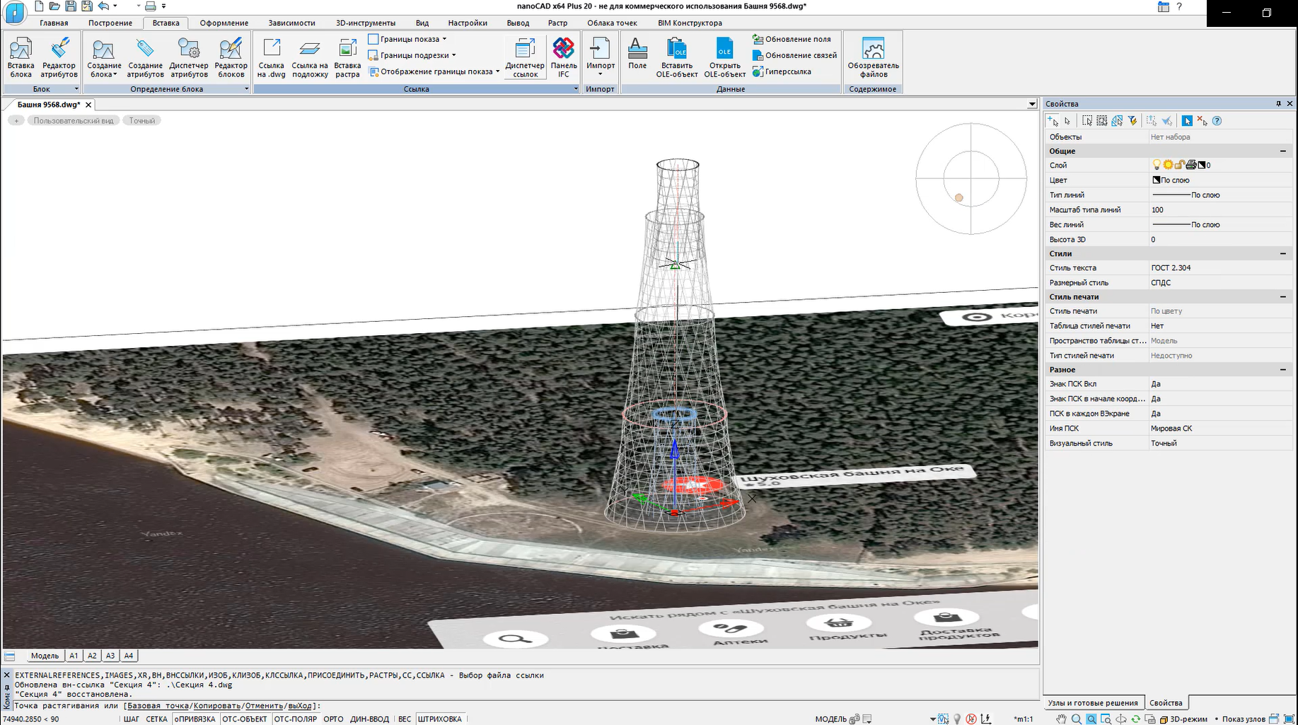
Task: Disable ШТРИХОВКА status toggle
Action: [439, 719]
